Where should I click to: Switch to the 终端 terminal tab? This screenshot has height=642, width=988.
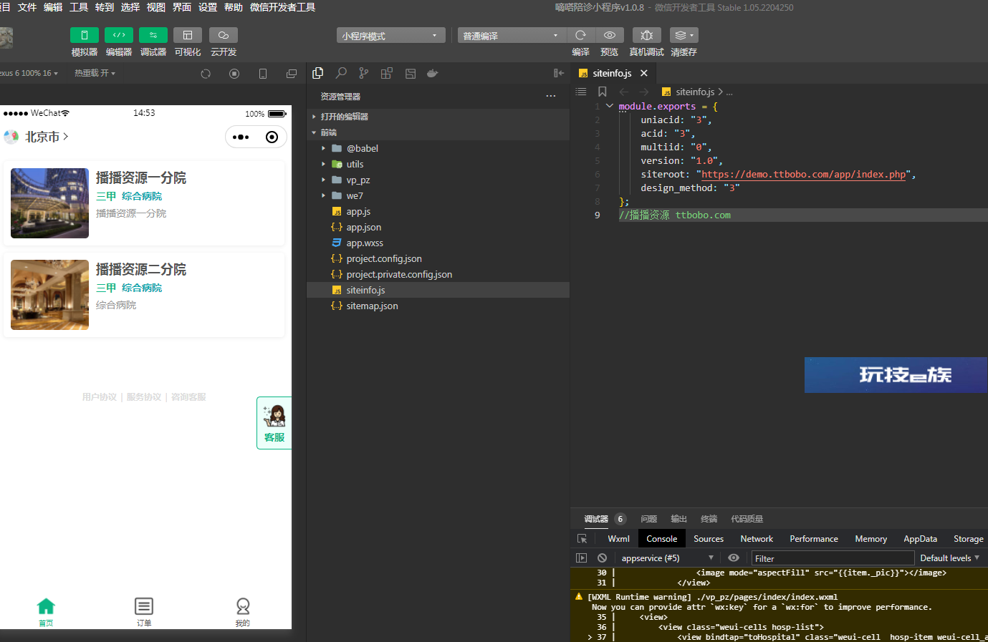pyautogui.click(x=709, y=519)
